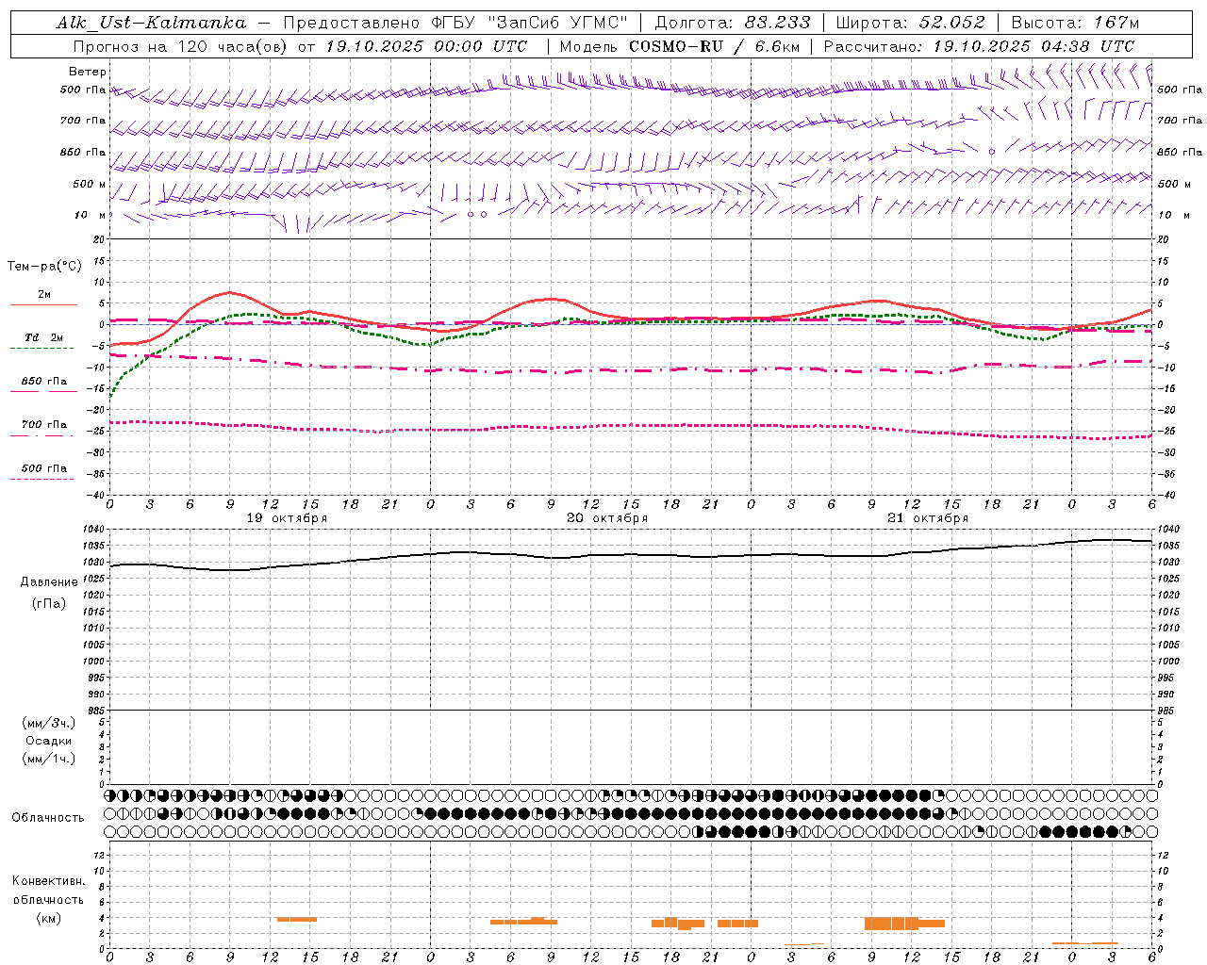The height and width of the screenshot is (965, 1207).
Task: Click the '(км)' convective cloud unit label
Action: tap(49, 918)
